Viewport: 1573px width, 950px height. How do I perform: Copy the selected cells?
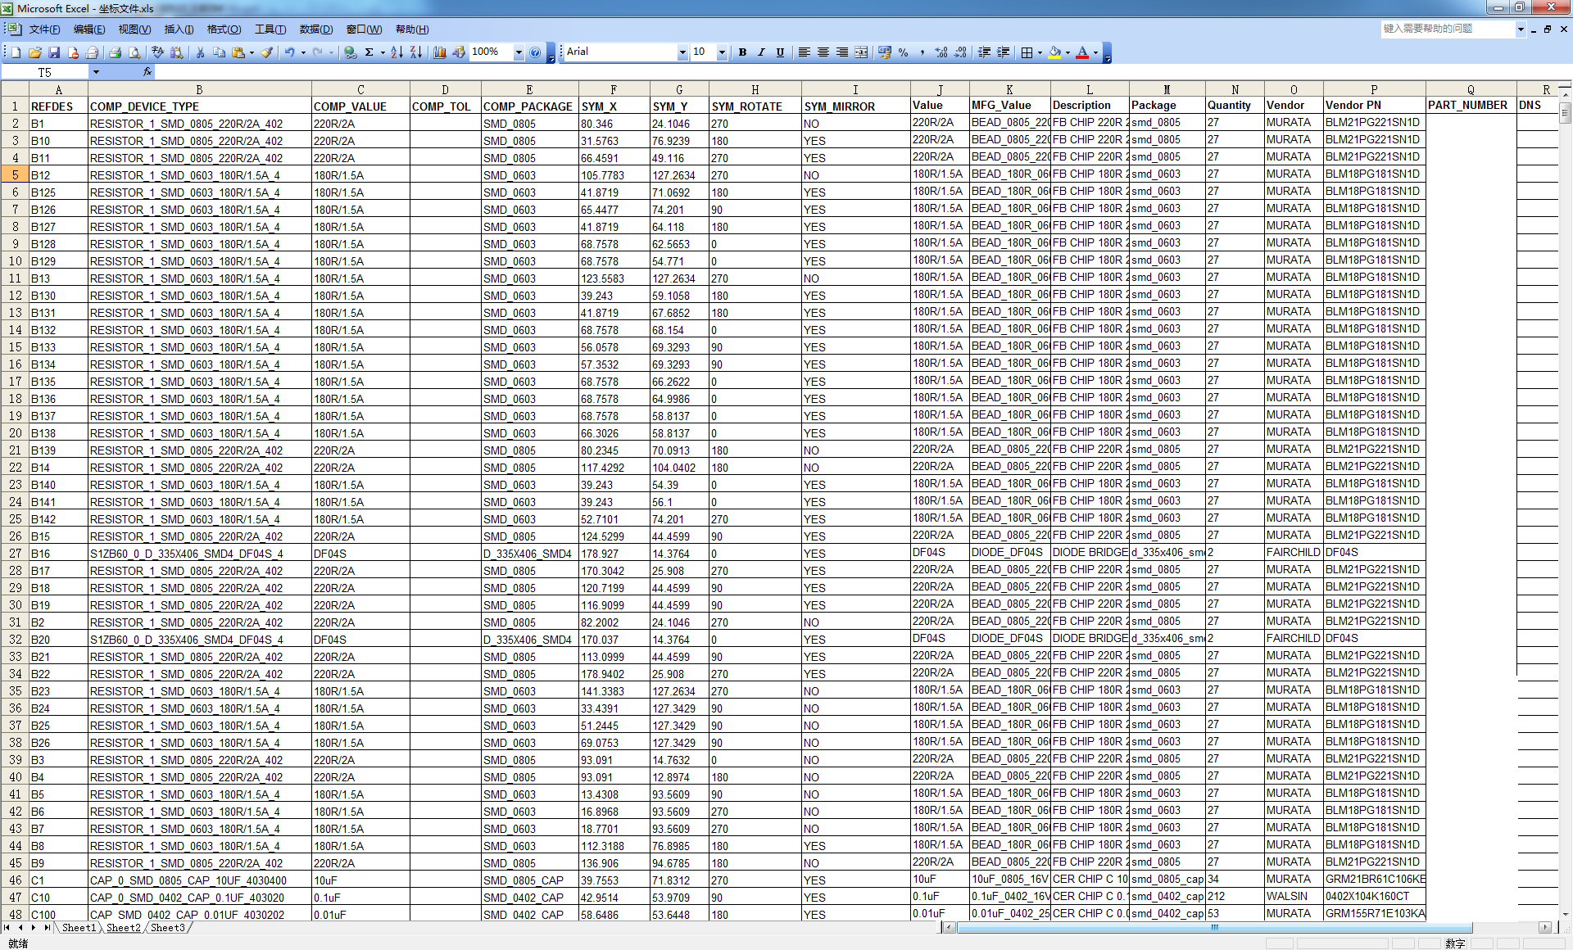coord(219,52)
